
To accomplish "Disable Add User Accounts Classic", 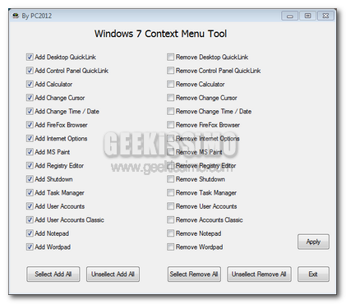I will [x=30, y=219].
